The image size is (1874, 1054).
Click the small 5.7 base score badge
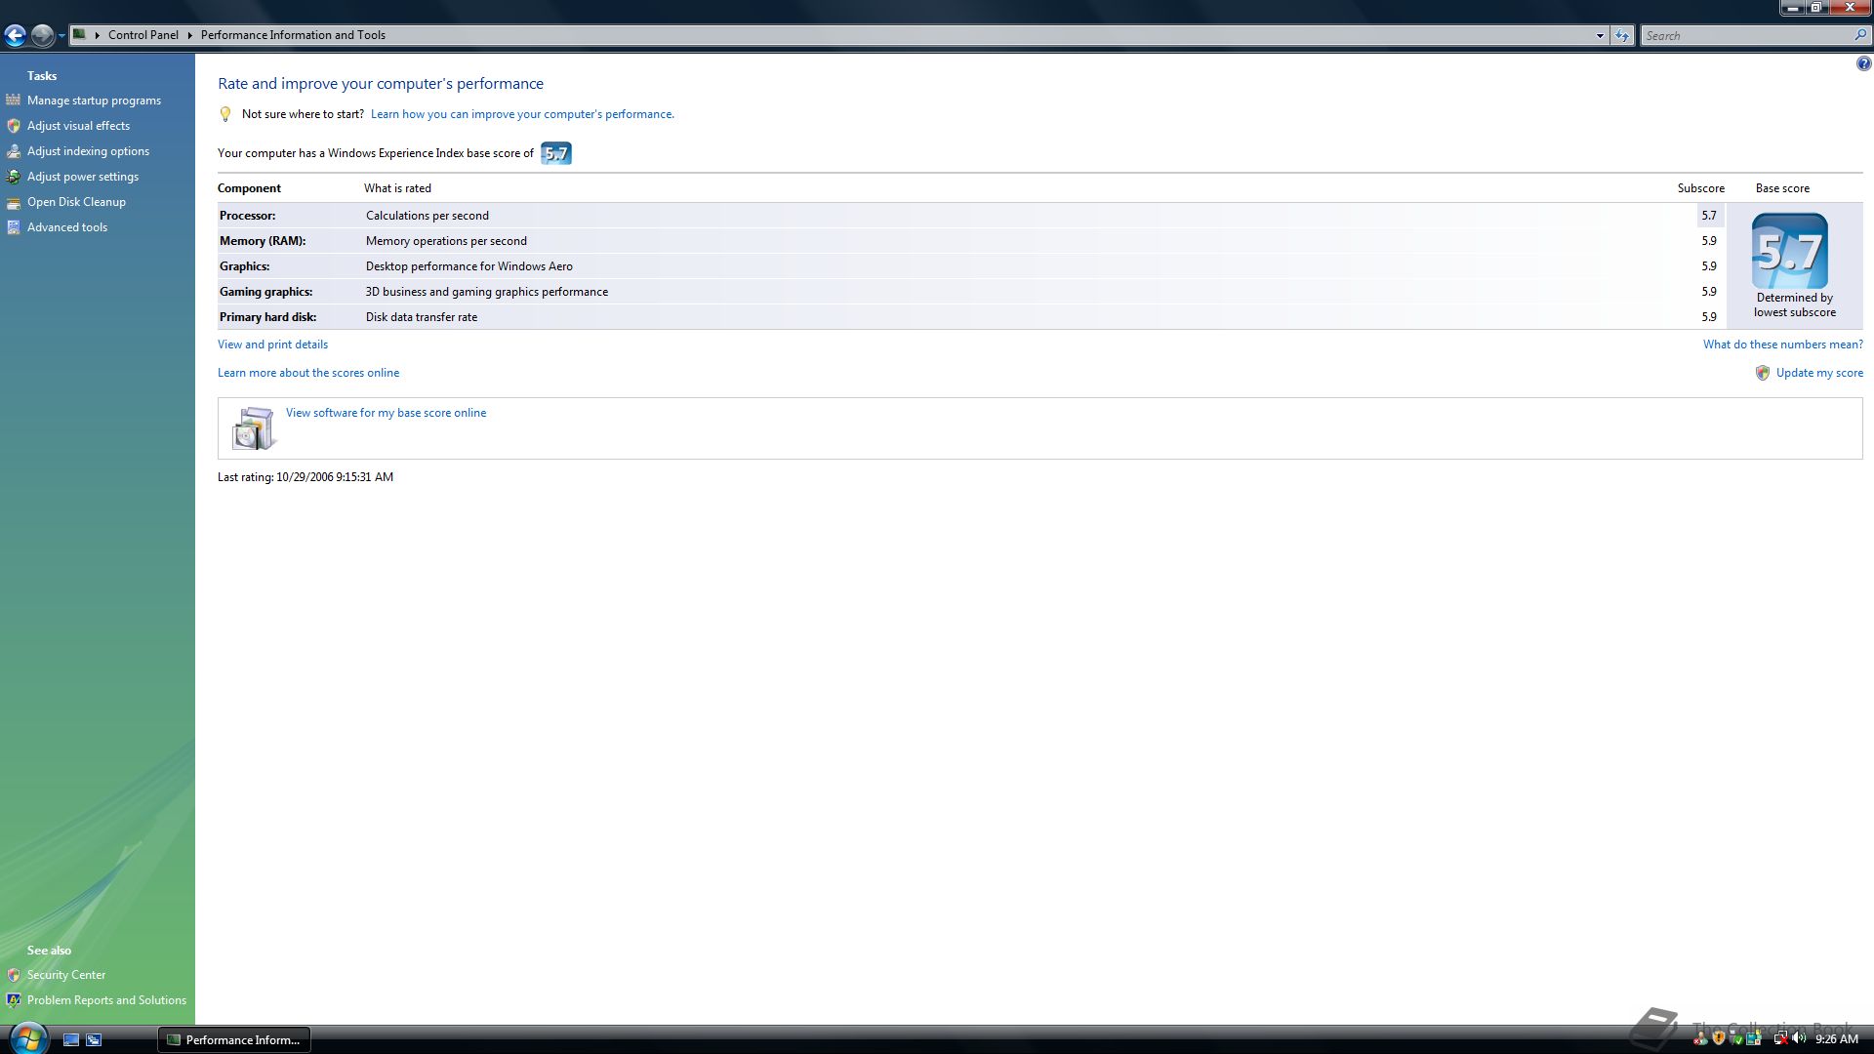(x=556, y=153)
